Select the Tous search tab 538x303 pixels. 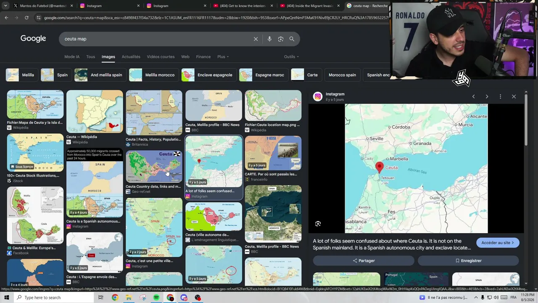click(x=90, y=57)
